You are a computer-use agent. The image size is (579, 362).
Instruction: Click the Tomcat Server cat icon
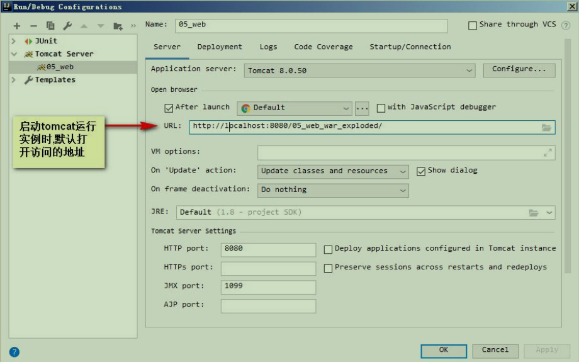tap(28, 54)
